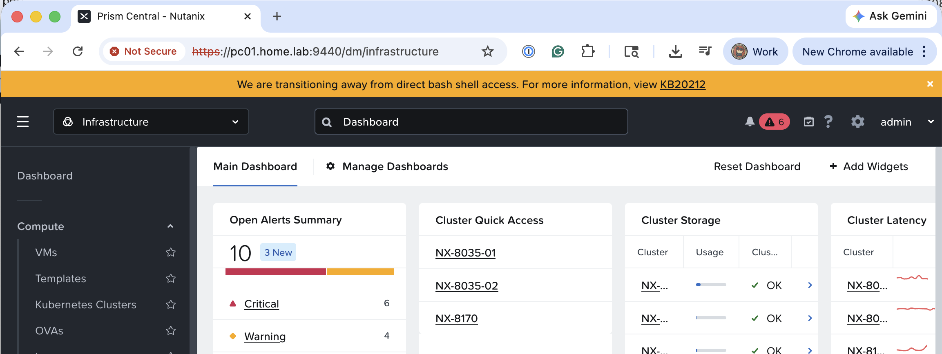Go to Dashboard in the sidebar

pos(45,176)
